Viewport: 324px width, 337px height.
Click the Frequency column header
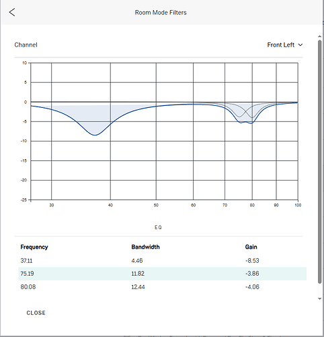point(34,247)
